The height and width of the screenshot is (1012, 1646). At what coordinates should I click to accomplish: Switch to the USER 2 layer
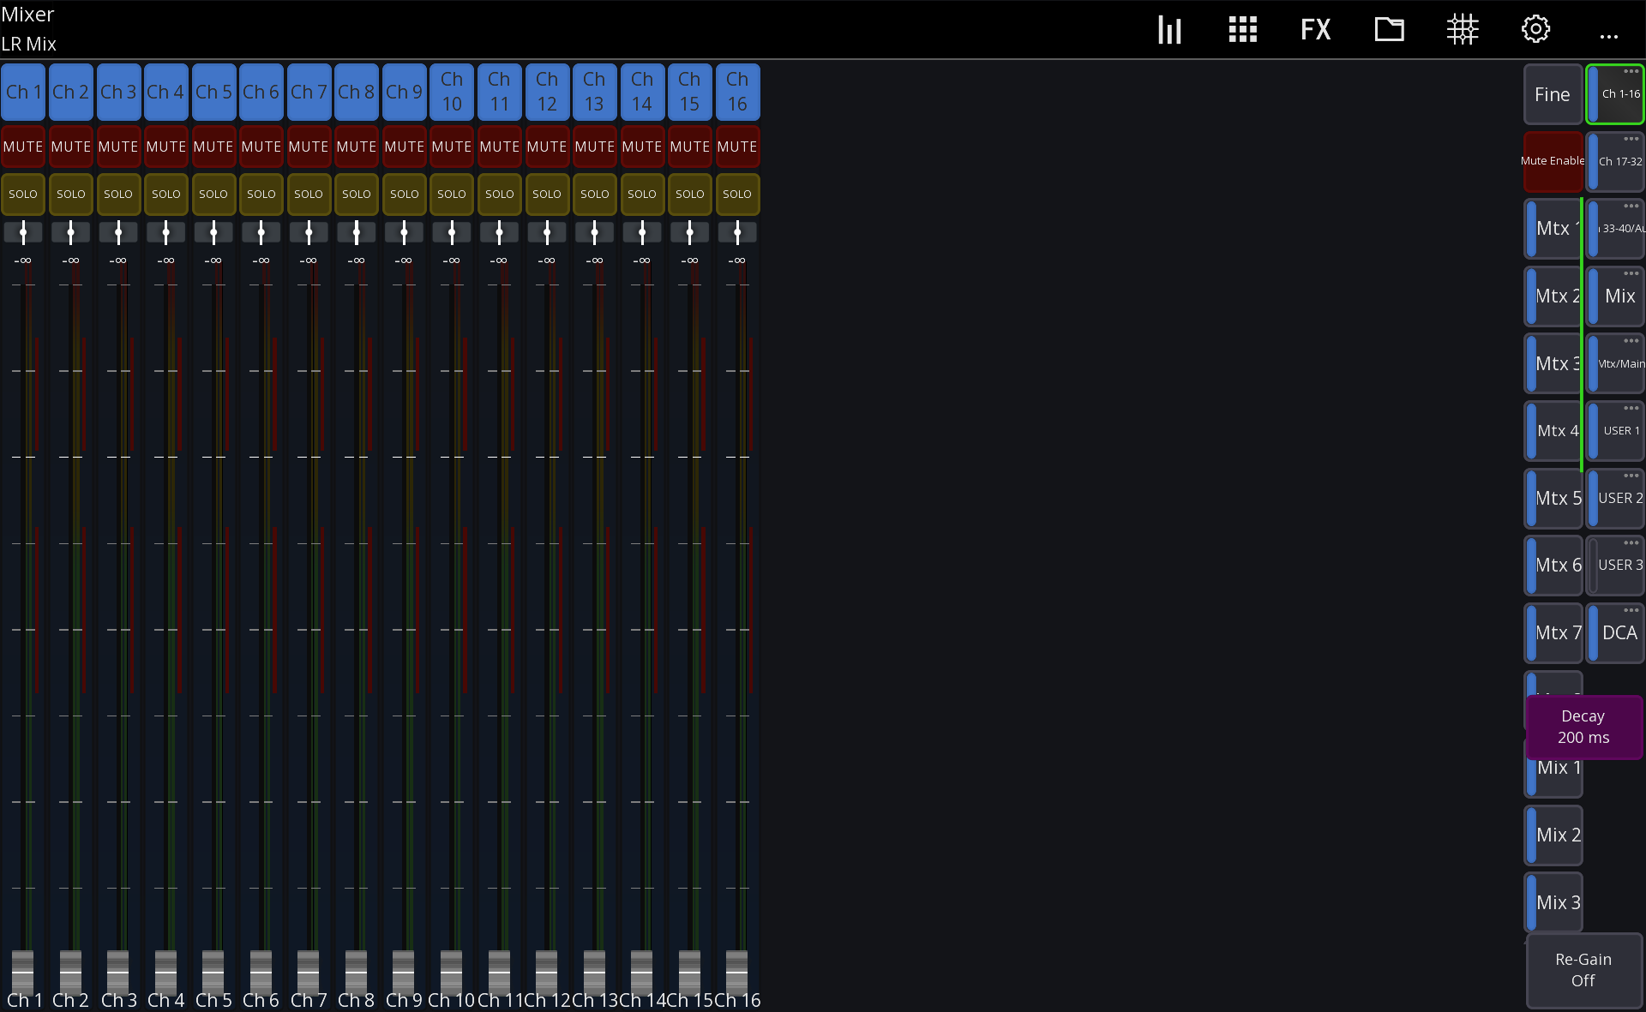[1615, 500]
